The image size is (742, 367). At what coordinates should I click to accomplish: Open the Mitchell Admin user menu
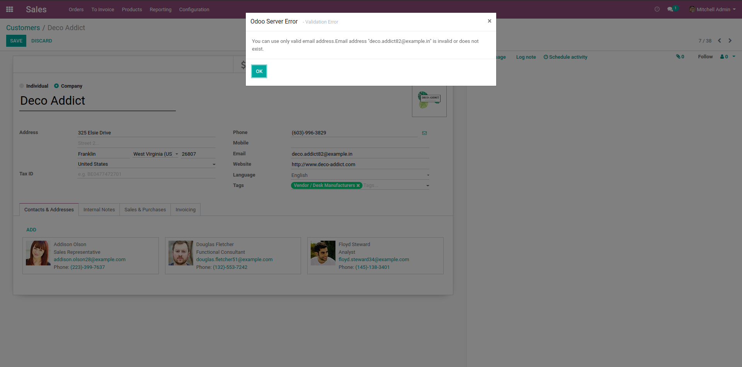713,9
